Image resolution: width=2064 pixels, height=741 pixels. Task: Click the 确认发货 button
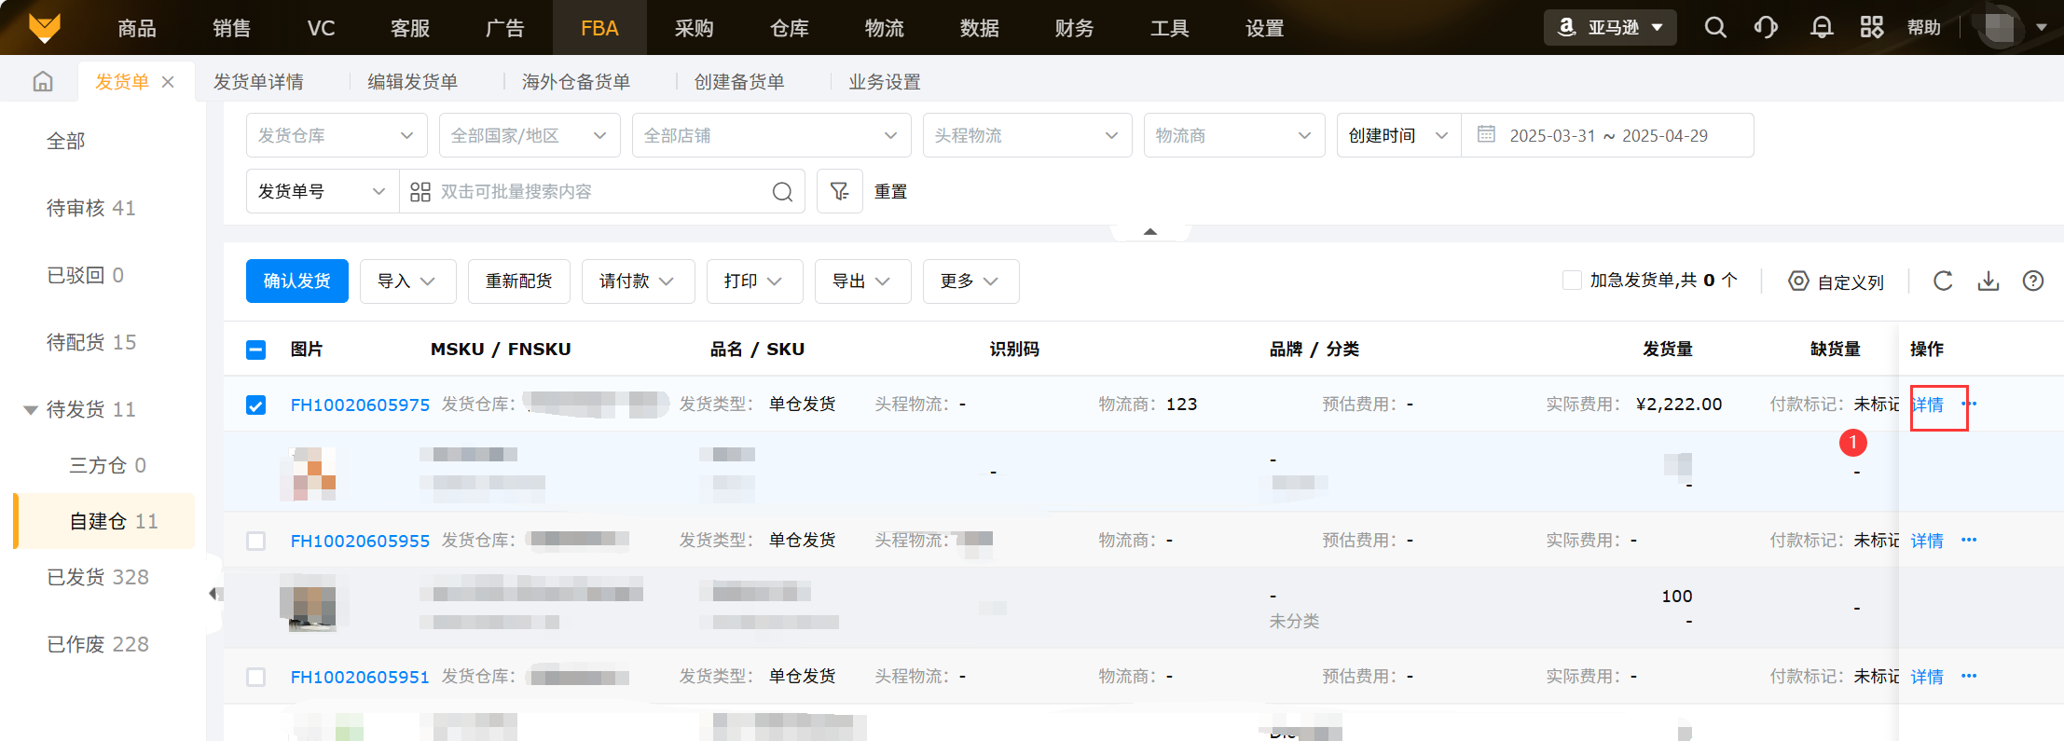point(297,281)
